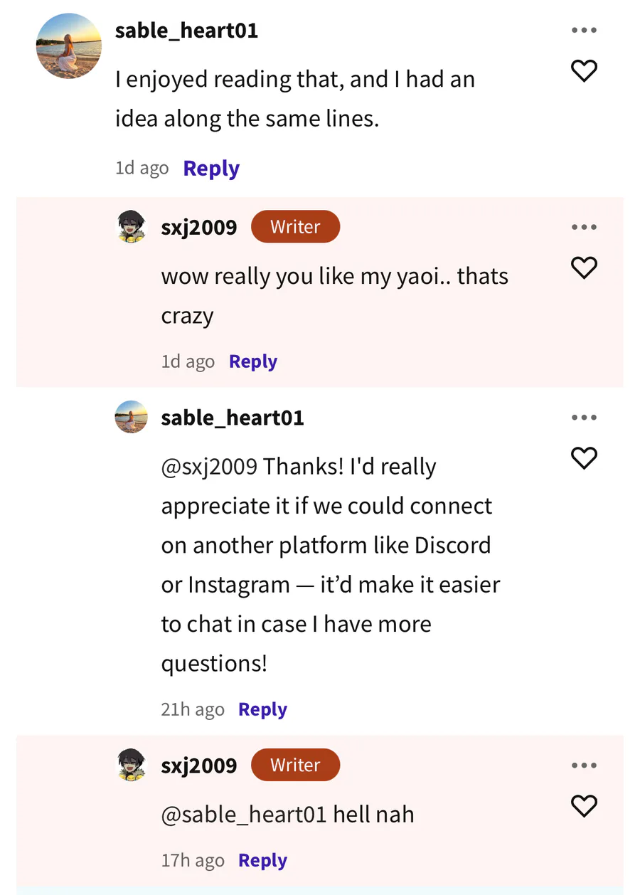Open sxj2009's avatar on the first writer reply
Image resolution: width=640 pixels, height=895 pixels.
click(132, 227)
